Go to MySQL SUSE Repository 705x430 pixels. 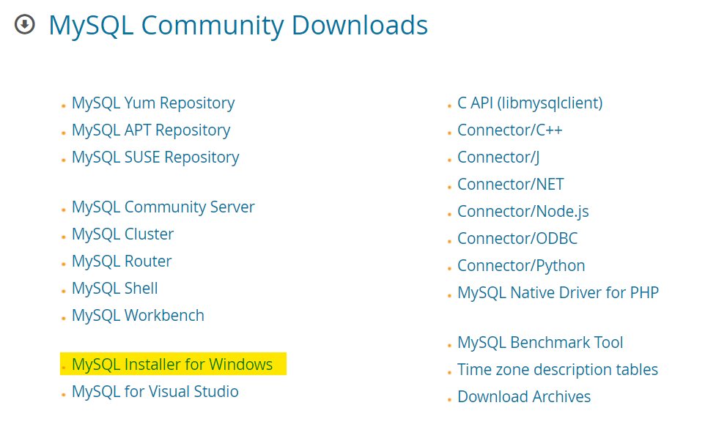(155, 157)
